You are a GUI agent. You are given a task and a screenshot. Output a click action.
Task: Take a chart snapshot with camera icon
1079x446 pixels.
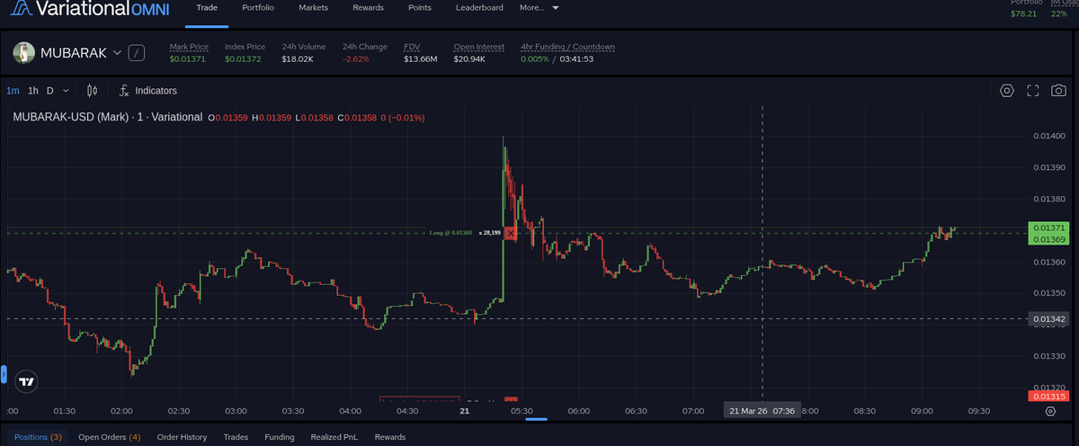pyautogui.click(x=1059, y=90)
